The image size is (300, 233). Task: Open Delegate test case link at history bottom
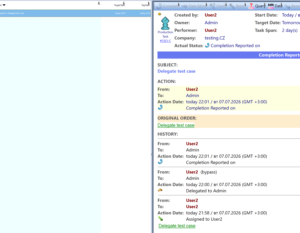pyautogui.click(x=177, y=226)
